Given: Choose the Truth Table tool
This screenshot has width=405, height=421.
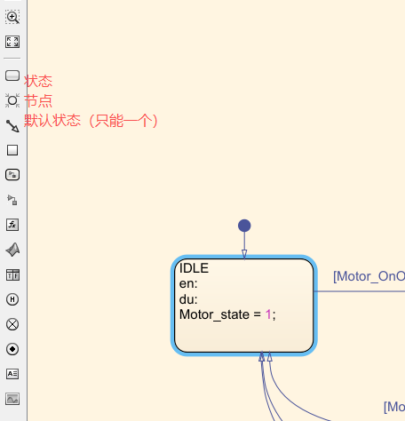Looking at the screenshot, I should coord(12,275).
